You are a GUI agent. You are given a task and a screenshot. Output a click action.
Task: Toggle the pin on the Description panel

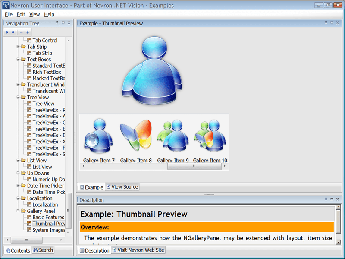coord(326,199)
